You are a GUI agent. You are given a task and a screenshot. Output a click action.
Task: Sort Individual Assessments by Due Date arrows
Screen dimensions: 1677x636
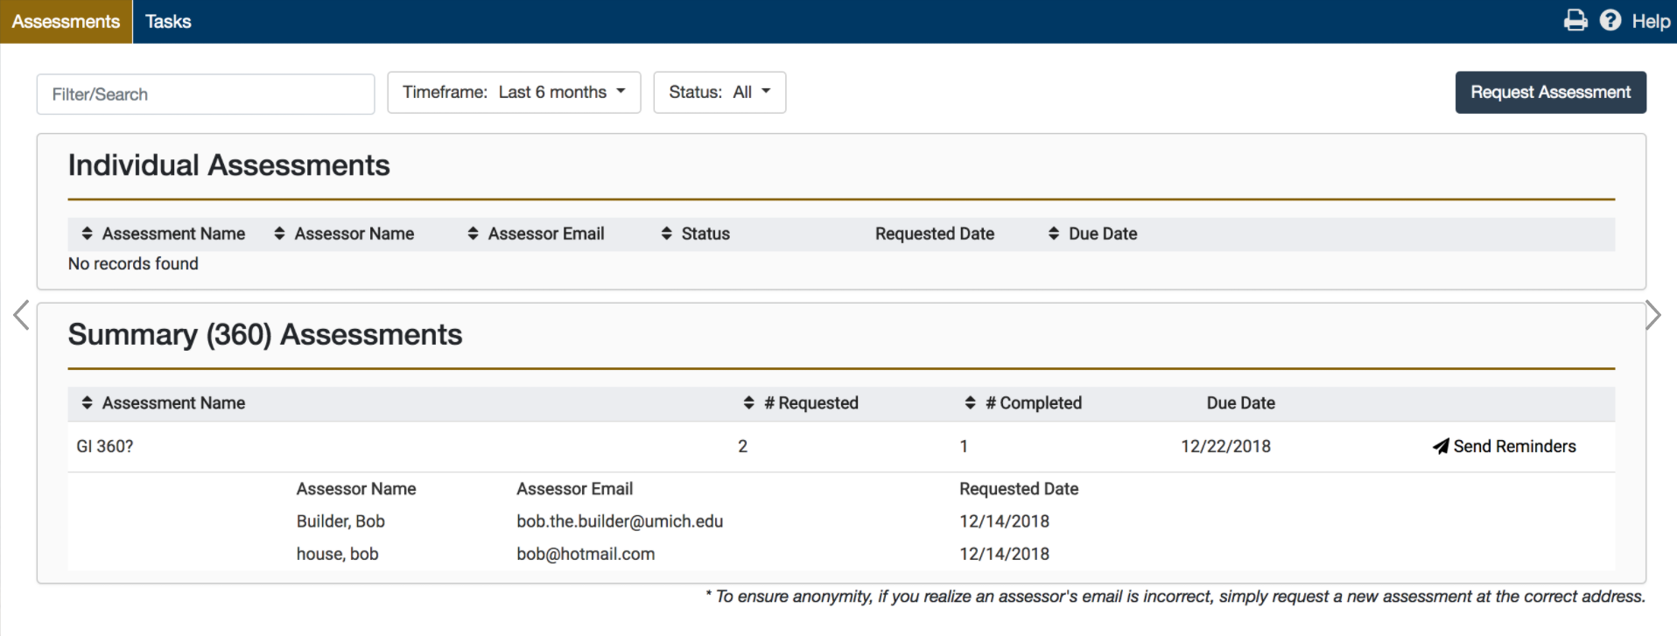pyautogui.click(x=1053, y=234)
